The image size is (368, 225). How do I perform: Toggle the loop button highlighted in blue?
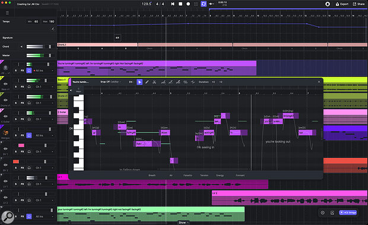pos(204,4)
